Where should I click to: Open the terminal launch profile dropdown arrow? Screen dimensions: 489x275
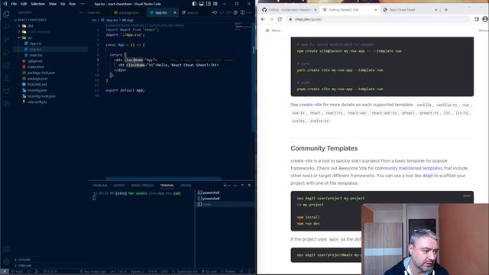tap(229, 185)
